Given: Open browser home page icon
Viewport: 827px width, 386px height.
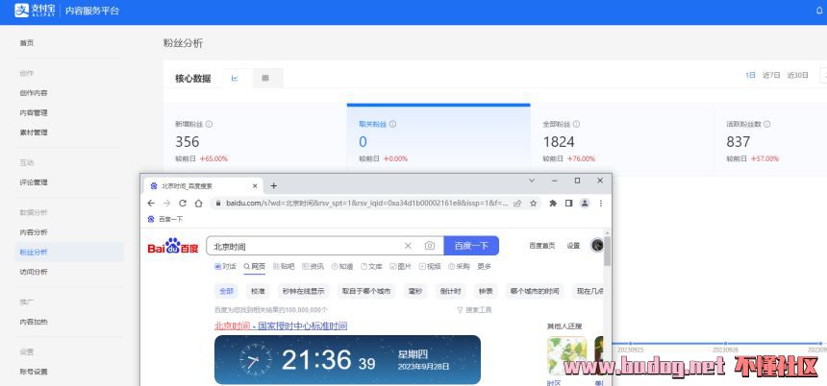Looking at the screenshot, I should (198, 204).
